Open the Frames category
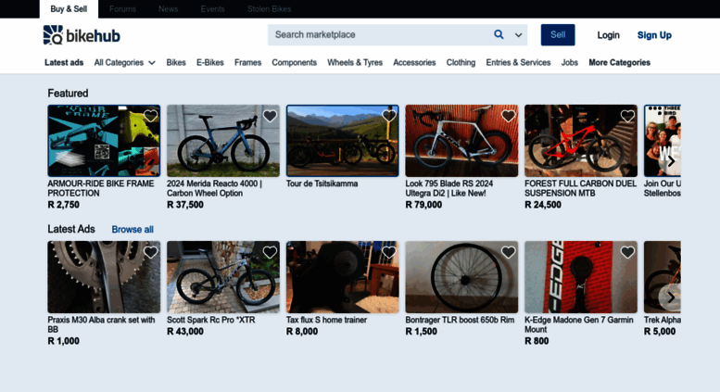The image size is (720, 392). pyautogui.click(x=247, y=62)
